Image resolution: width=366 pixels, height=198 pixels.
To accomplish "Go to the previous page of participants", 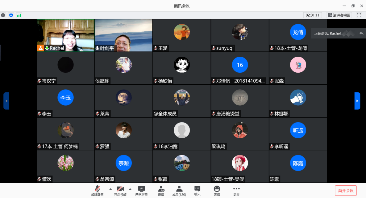I will click(6, 101).
